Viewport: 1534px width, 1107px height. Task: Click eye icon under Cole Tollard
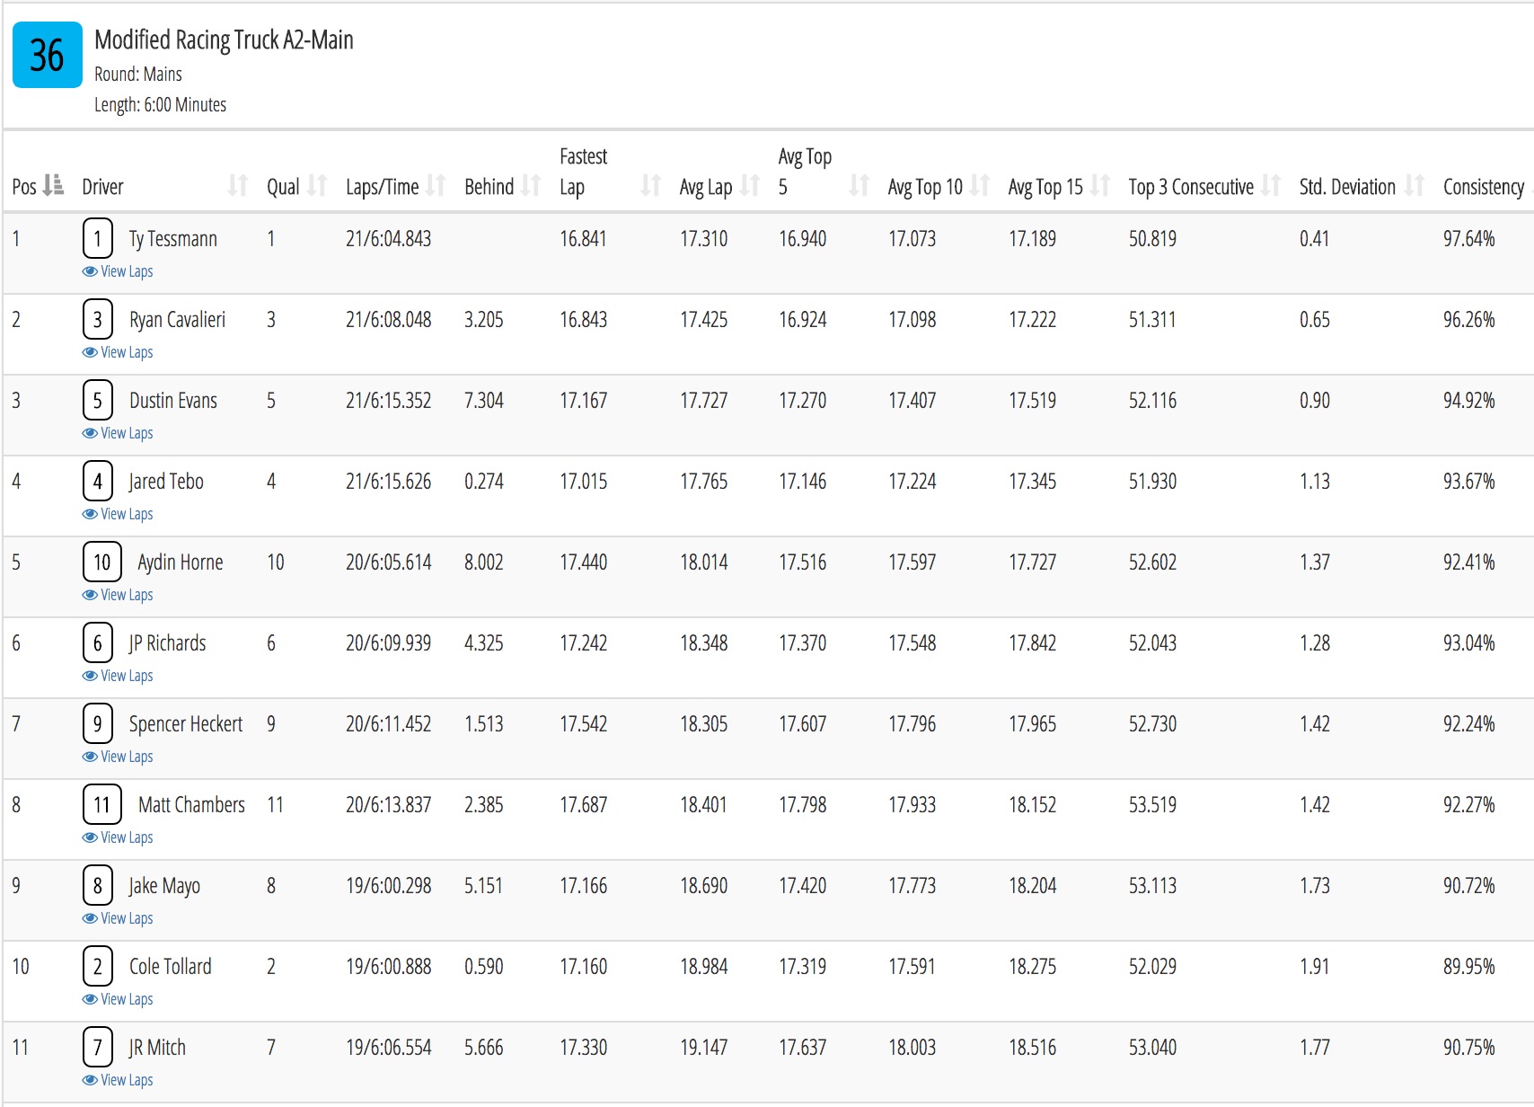tap(90, 999)
